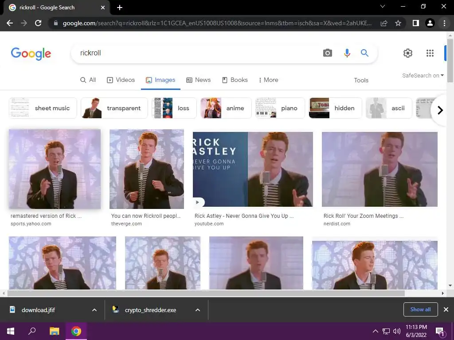This screenshot has height=340, width=454.
Task: Open the Chrome profile avatar icon
Action: [x=430, y=23]
